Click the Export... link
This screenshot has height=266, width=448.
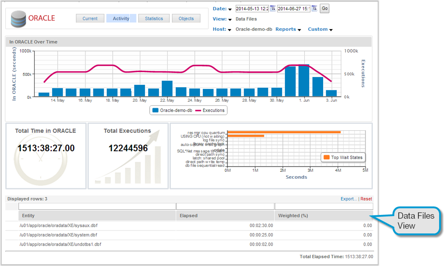point(349,199)
